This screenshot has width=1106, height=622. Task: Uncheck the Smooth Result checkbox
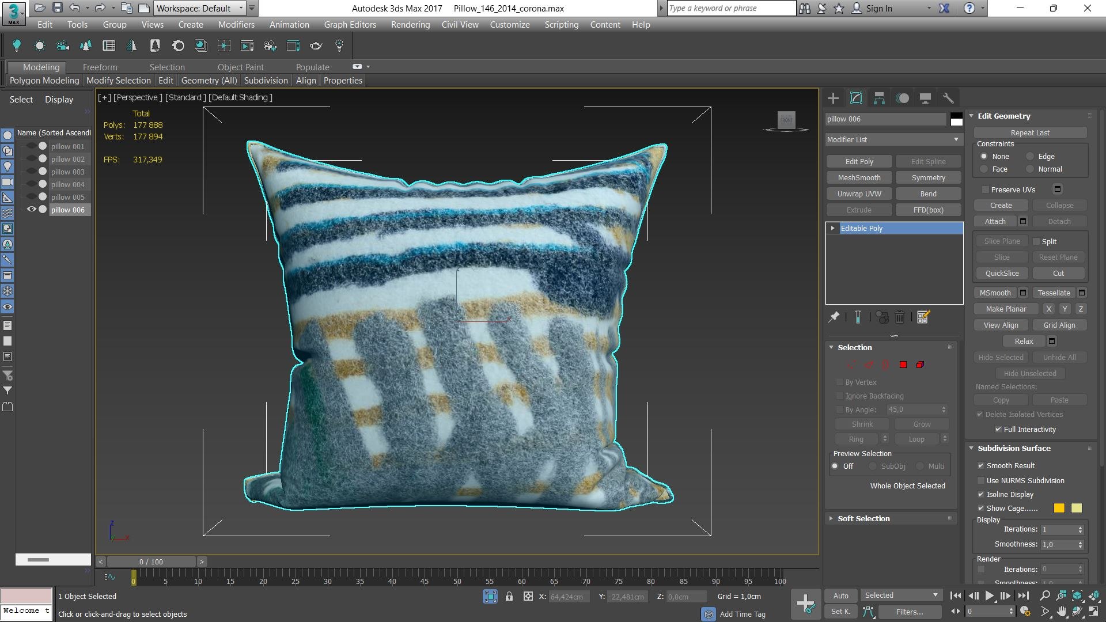tap(981, 465)
